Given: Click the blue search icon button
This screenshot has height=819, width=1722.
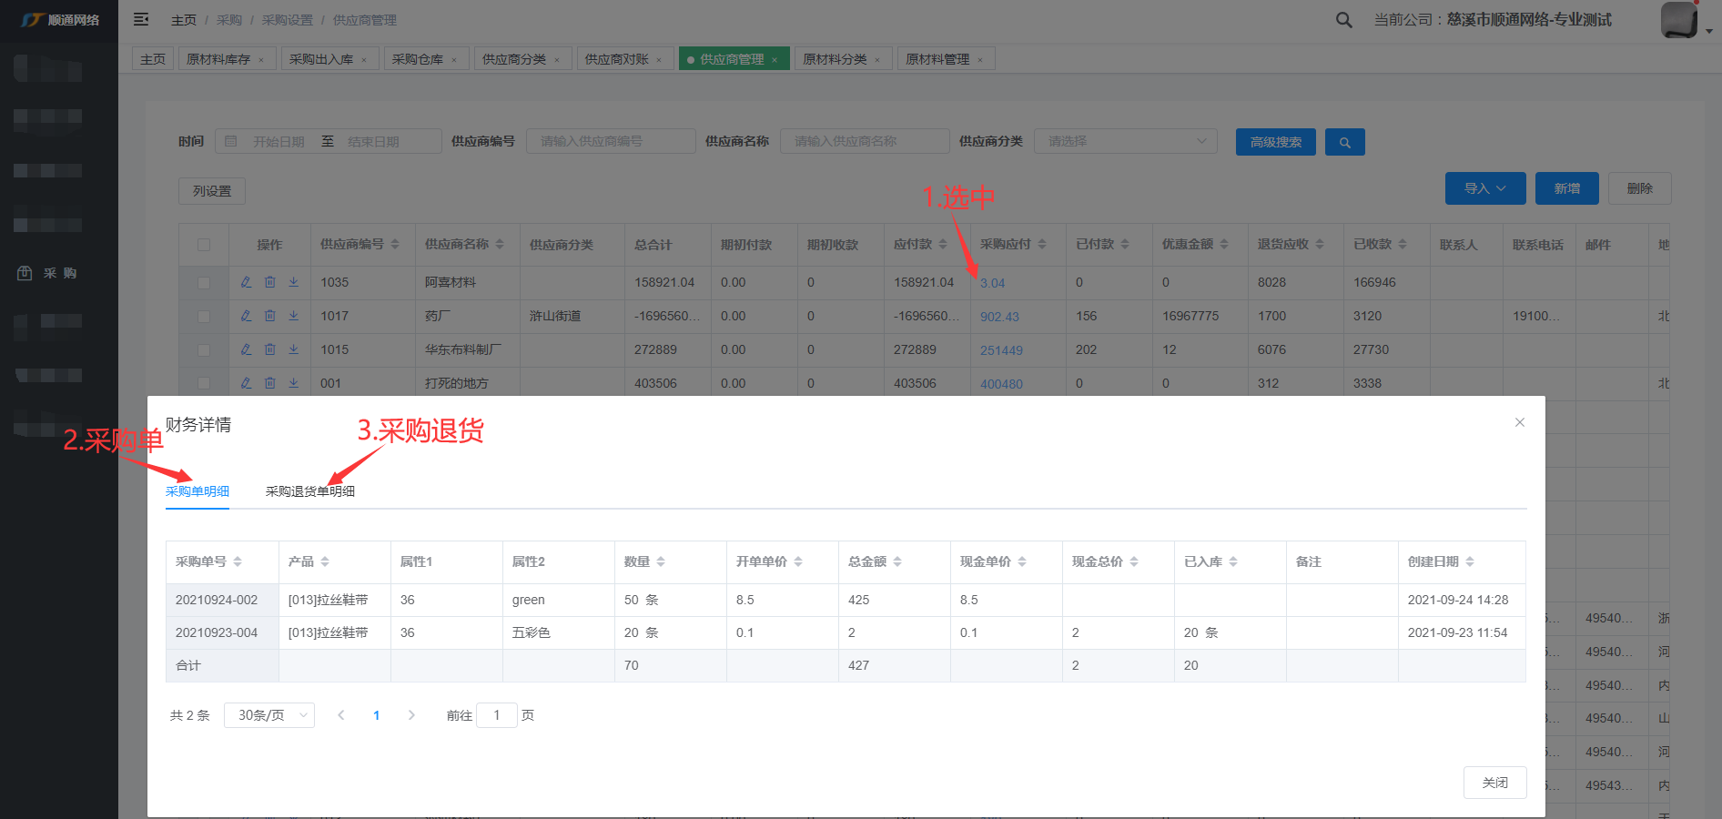Looking at the screenshot, I should pyautogui.click(x=1344, y=142).
